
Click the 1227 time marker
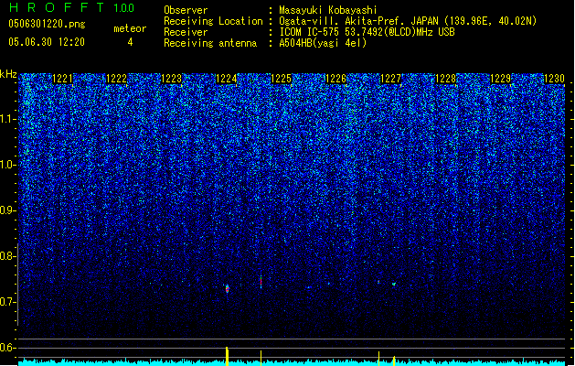391,79
